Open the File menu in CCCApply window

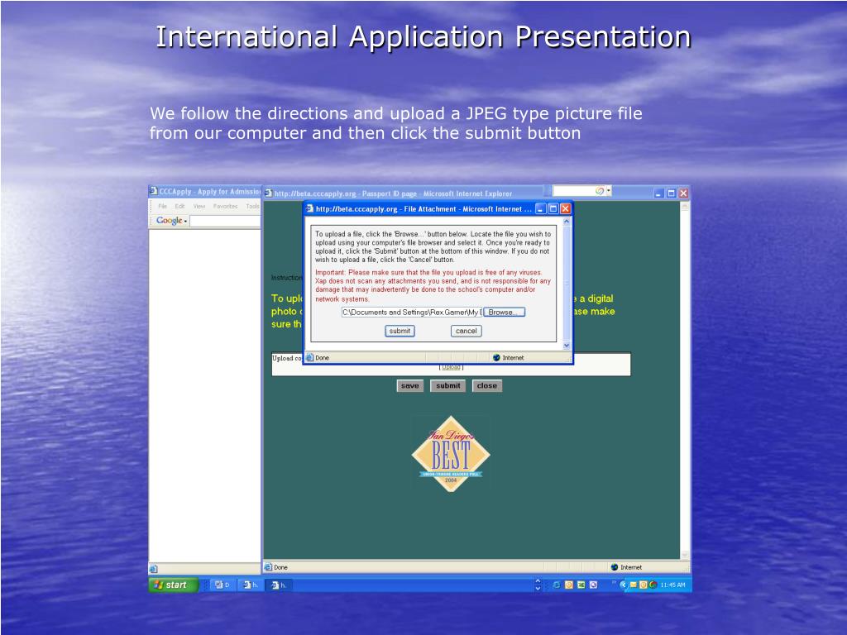(162, 206)
